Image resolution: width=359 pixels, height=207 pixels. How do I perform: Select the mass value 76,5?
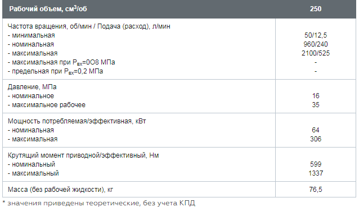316,190
